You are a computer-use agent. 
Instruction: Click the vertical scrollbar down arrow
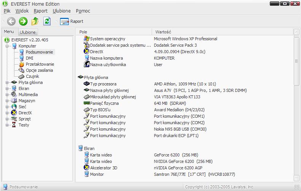pyautogui.click(x=297, y=178)
